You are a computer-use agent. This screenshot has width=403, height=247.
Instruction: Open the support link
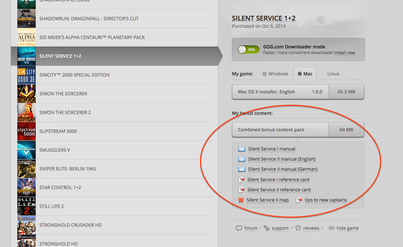[x=280, y=228]
